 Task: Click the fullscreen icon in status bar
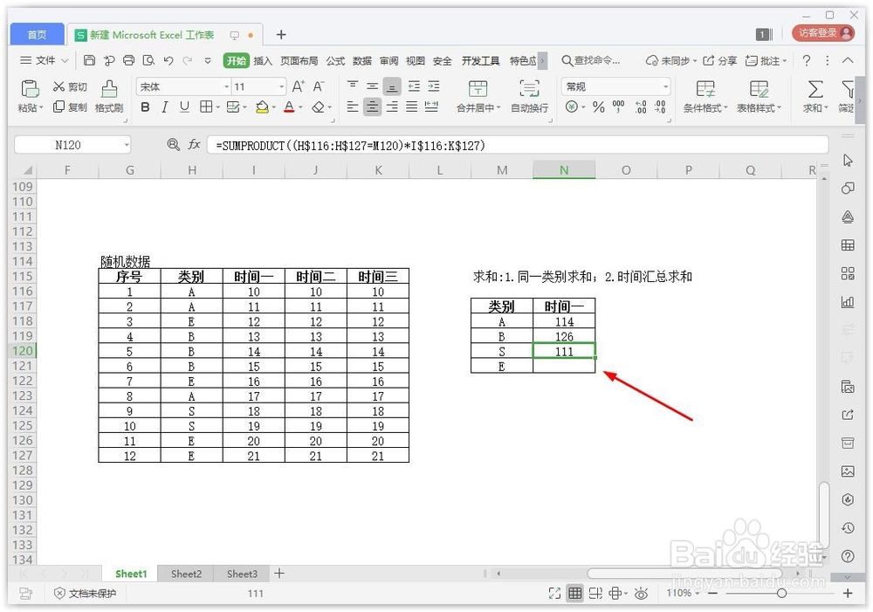pyautogui.click(x=554, y=594)
